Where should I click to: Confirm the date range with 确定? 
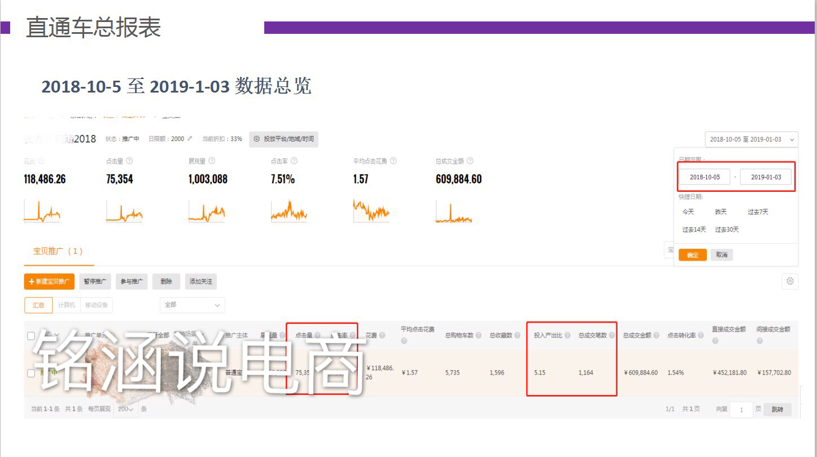tap(693, 255)
